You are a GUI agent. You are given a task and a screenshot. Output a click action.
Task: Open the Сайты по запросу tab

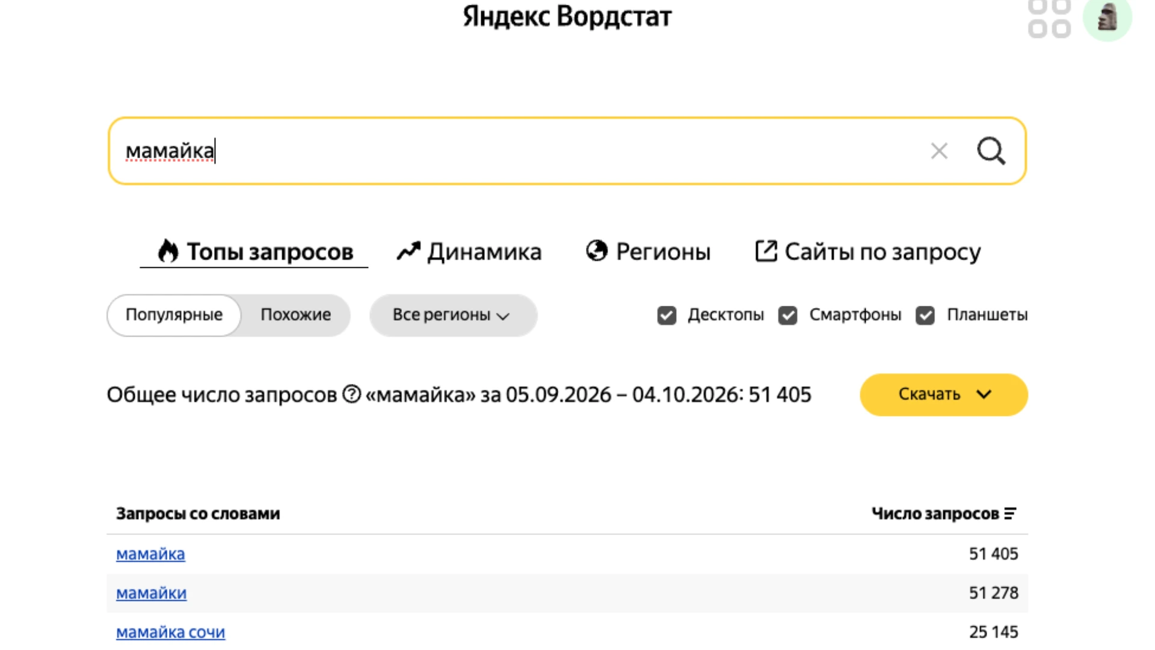pos(867,252)
